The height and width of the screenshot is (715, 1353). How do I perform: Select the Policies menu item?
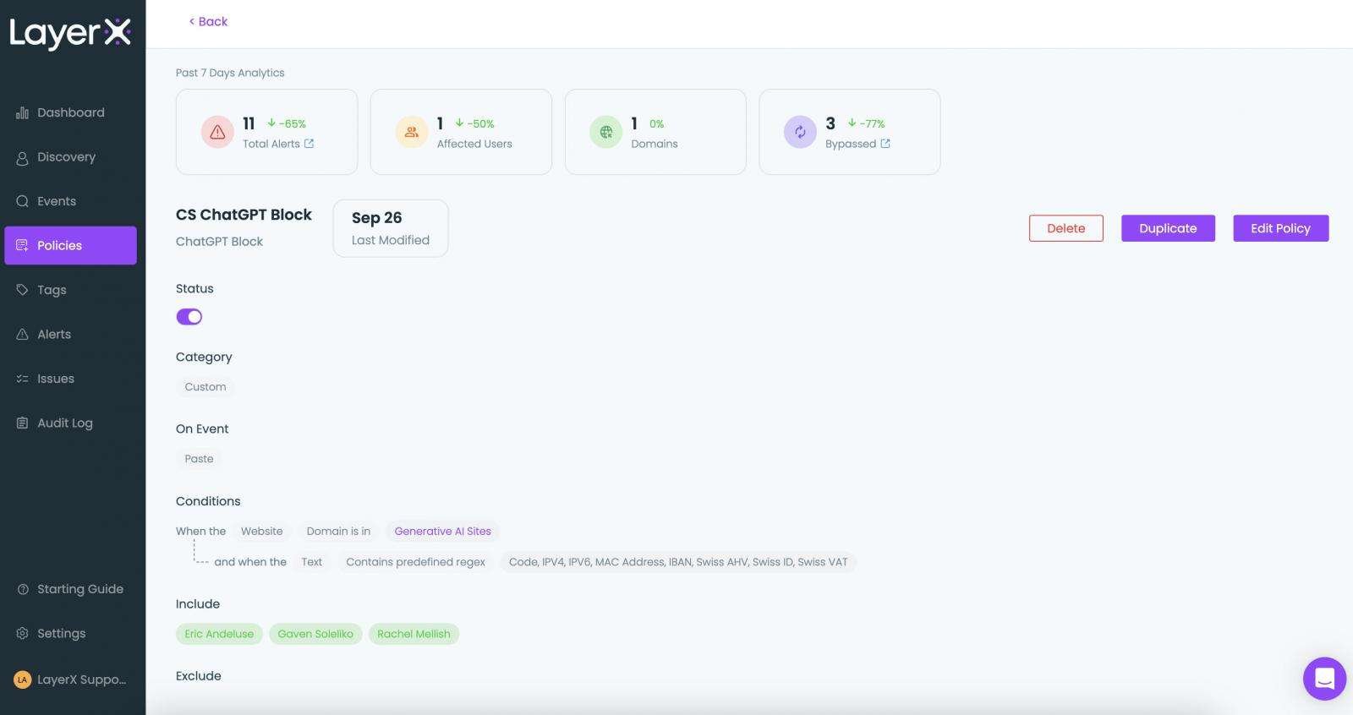coord(70,245)
